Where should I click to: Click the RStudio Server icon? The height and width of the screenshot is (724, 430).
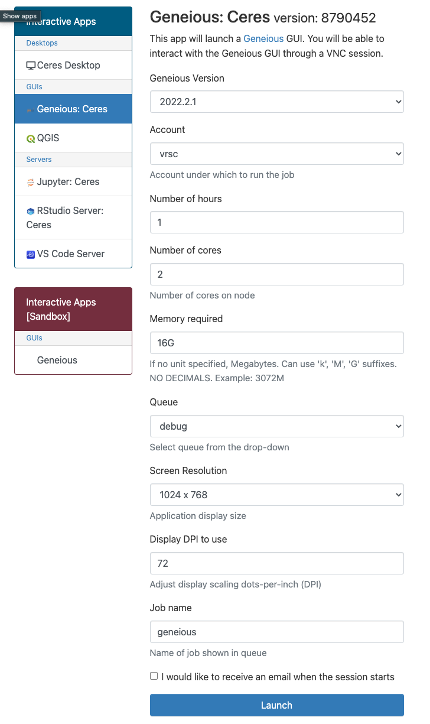pos(31,211)
